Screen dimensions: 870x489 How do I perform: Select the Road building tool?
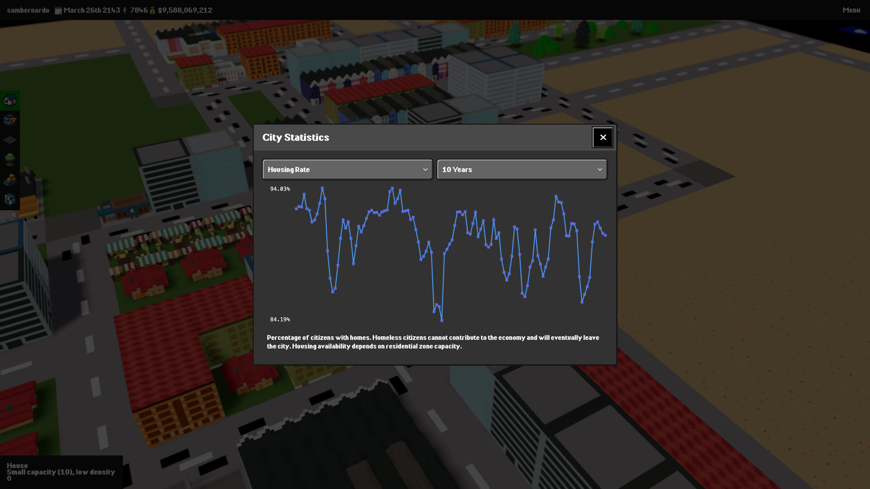coord(10,139)
